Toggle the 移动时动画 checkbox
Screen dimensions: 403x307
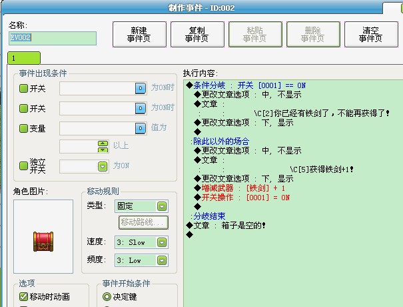23,296
